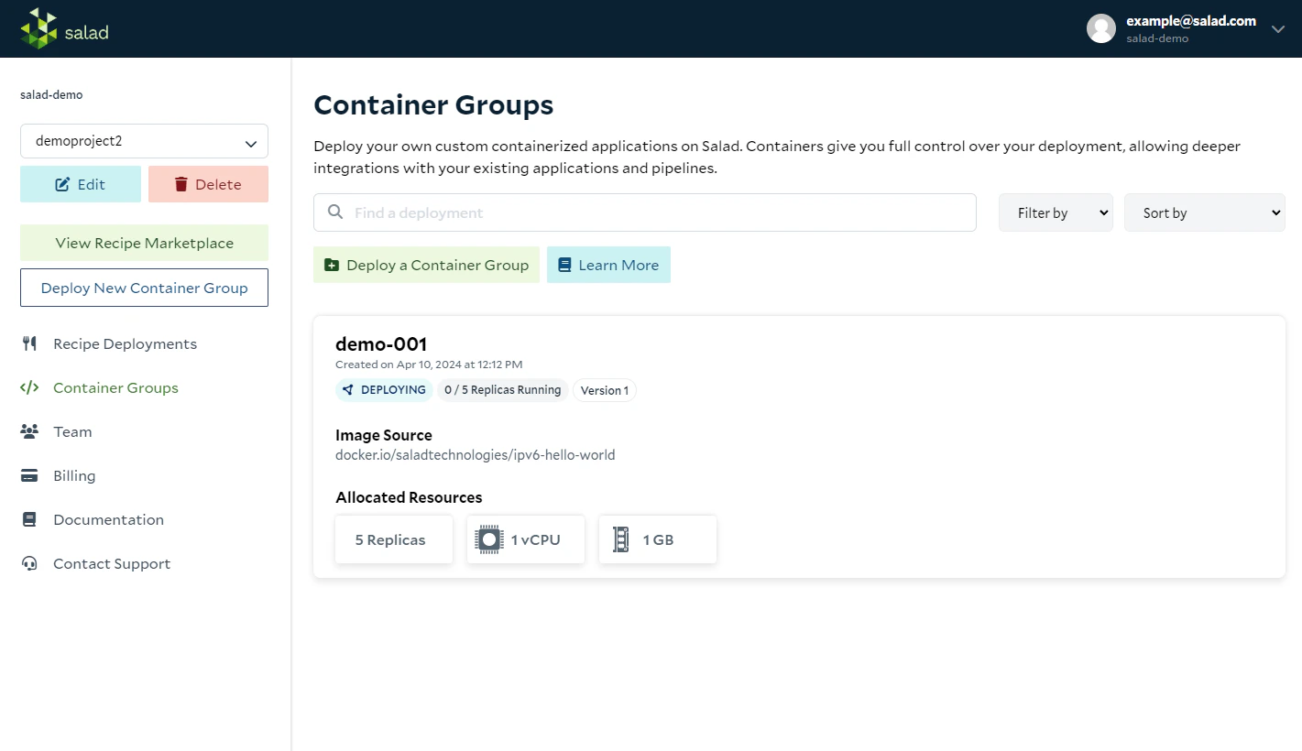Click the Version 1 badge
This screenshot has height=751, width=1302.
[x=604, y=390]
